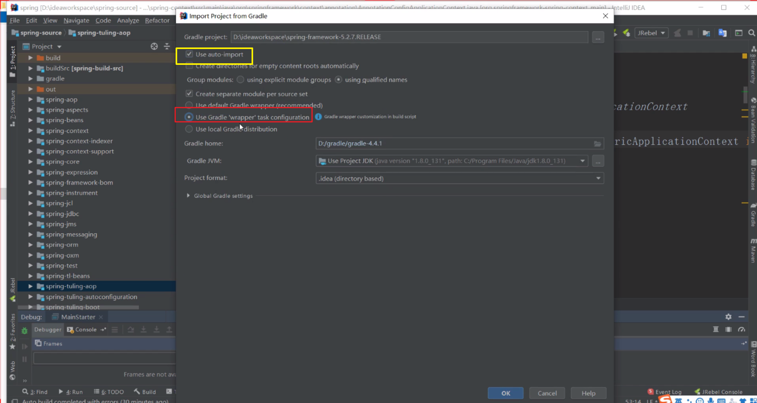Click the locate target crosshair in Project panel
The image size is (757, 403).
[x=154, y=46]
